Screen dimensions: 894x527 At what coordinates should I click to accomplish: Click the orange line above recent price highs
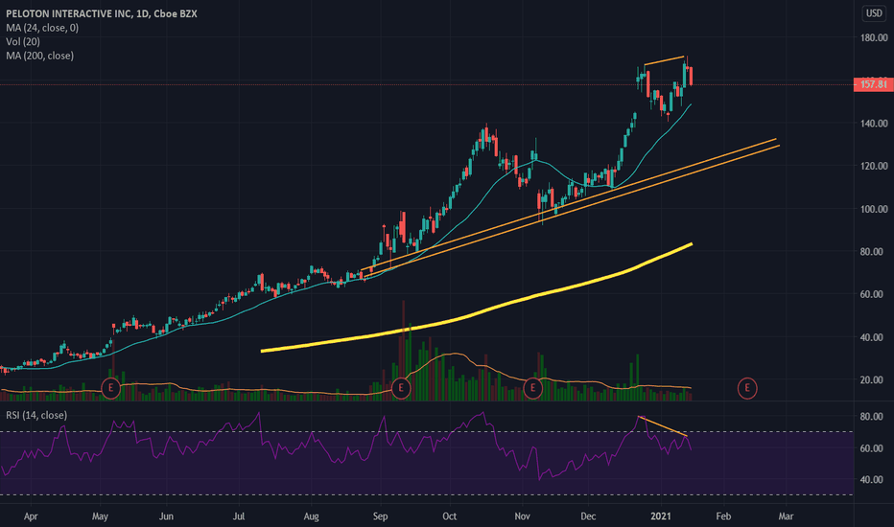pos(664,60)
